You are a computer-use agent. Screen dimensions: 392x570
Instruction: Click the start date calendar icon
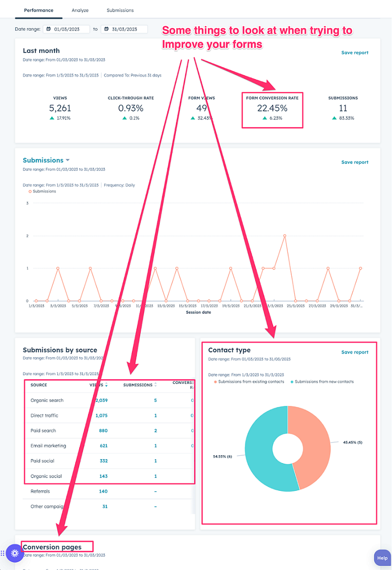pyautogui.click(x=49, y=29)
